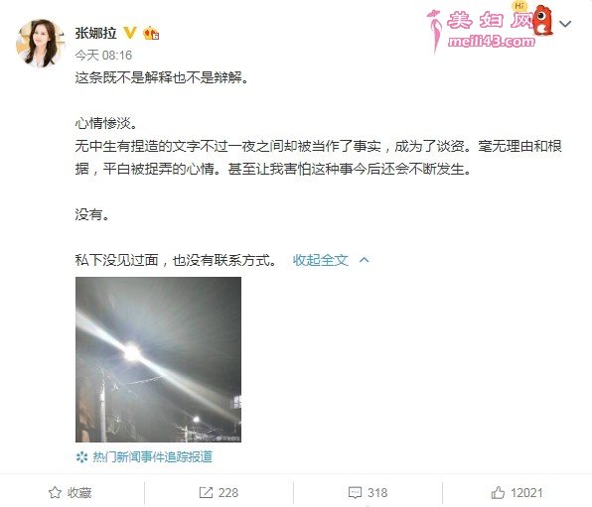
Task: Open the attached night street photo
Action: click(x=158, y=359)
